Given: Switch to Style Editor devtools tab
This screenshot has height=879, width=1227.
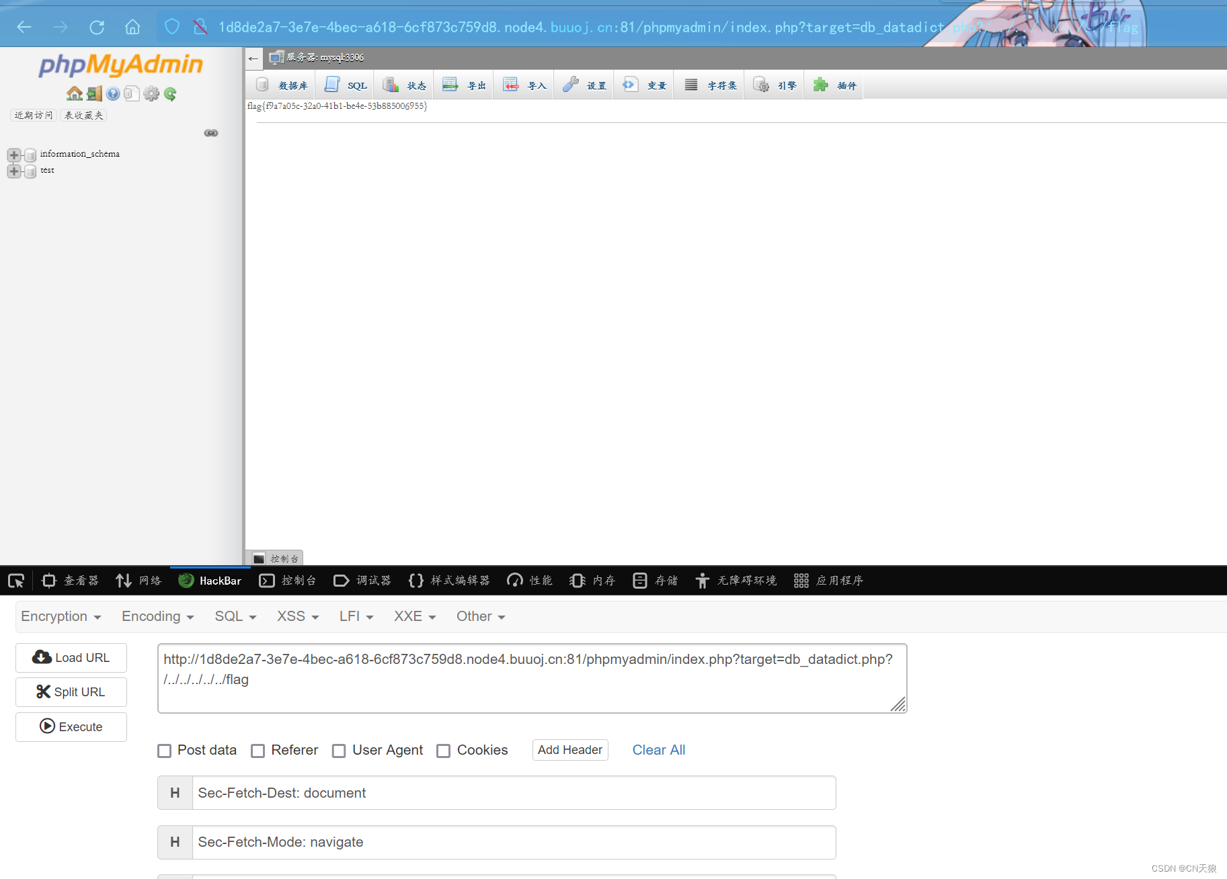Looking at the screenshot, I should coord(449,581).
